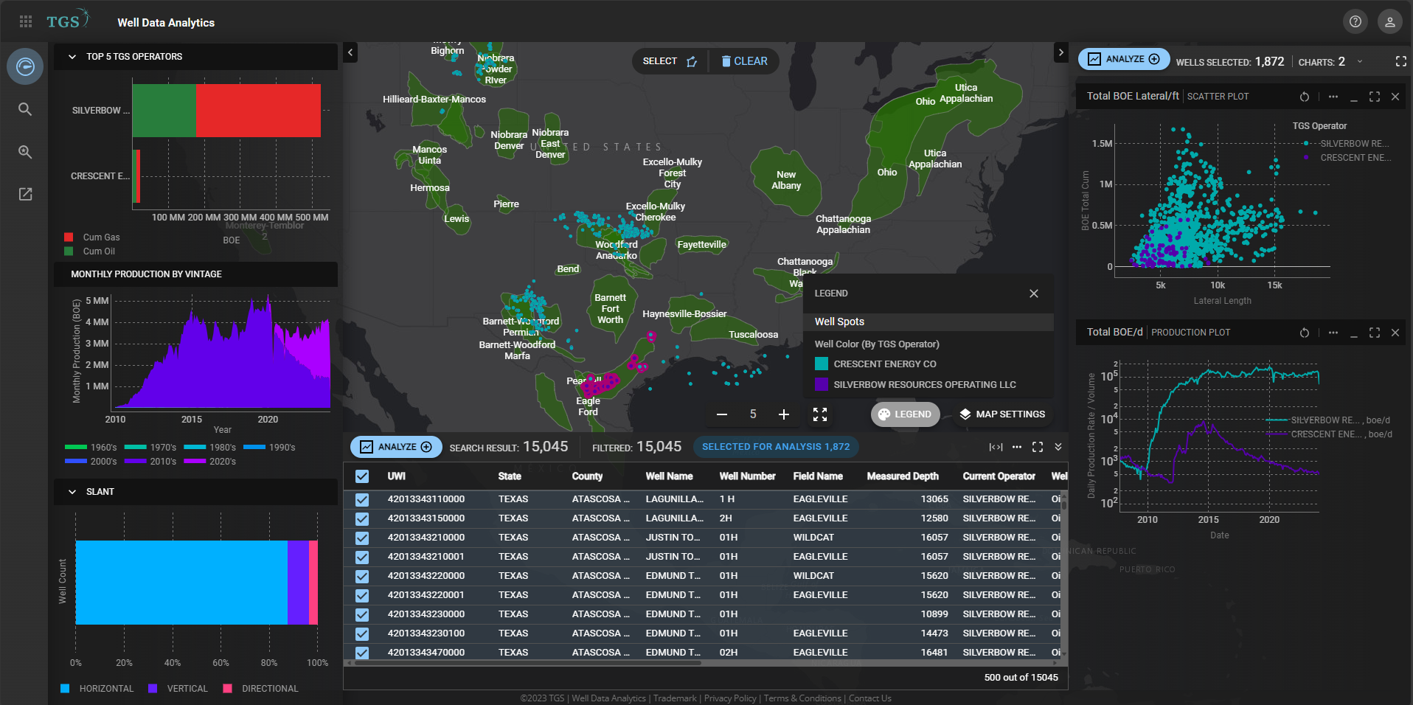Select the search magnifier sidebar icon
The height and width of the screenshot is (705, 1413).
(25, 109)
